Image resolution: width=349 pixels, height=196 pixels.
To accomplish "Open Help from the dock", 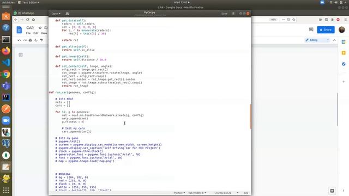I will [6, 28].
